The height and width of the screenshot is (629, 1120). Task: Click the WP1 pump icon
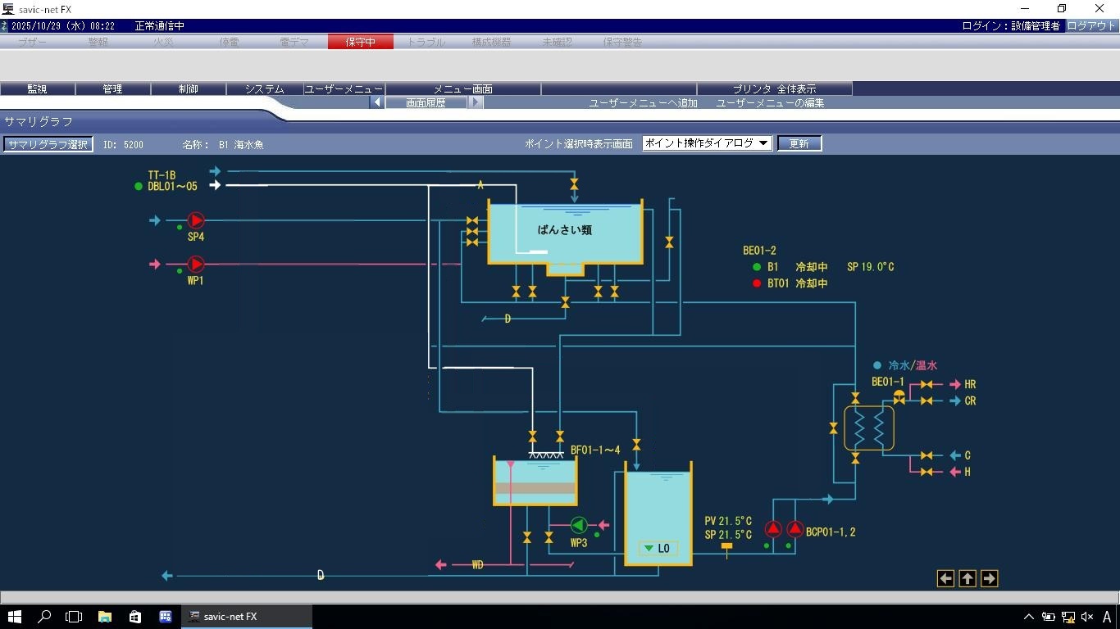(196, 264)
